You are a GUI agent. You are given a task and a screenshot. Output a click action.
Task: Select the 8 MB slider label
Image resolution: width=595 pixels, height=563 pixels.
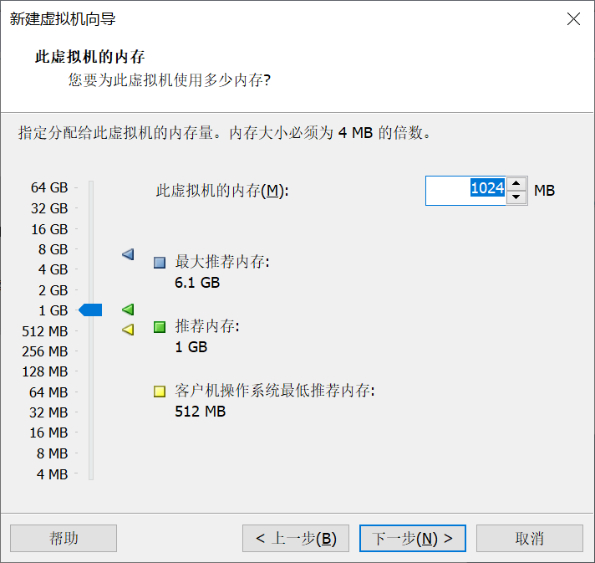(53, 453)
